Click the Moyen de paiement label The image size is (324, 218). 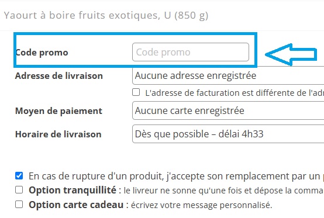[x=58, y=111]
